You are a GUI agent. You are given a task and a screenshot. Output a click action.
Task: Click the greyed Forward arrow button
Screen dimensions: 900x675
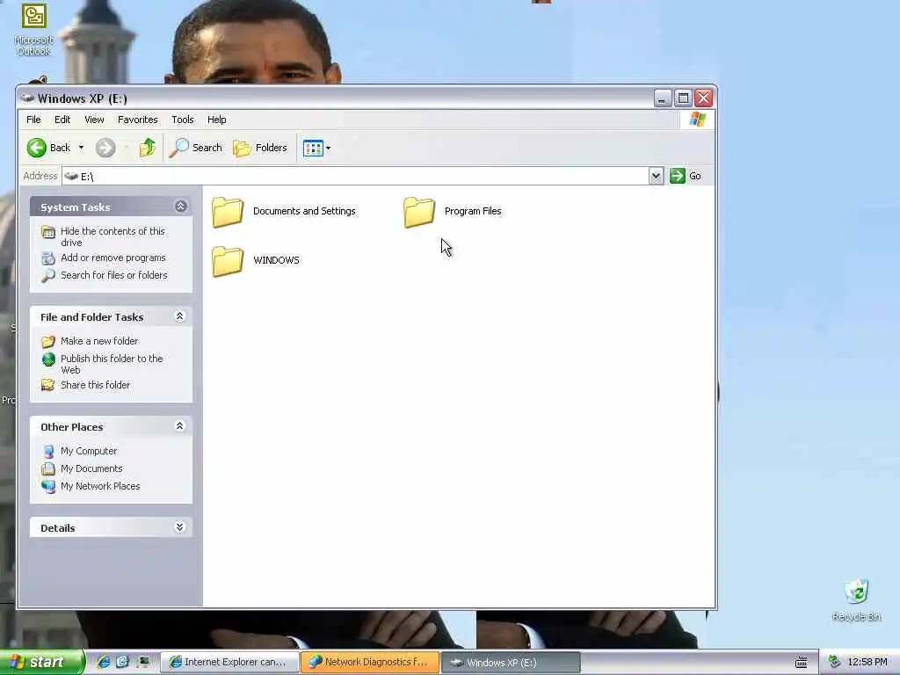[x=105, y=148]
